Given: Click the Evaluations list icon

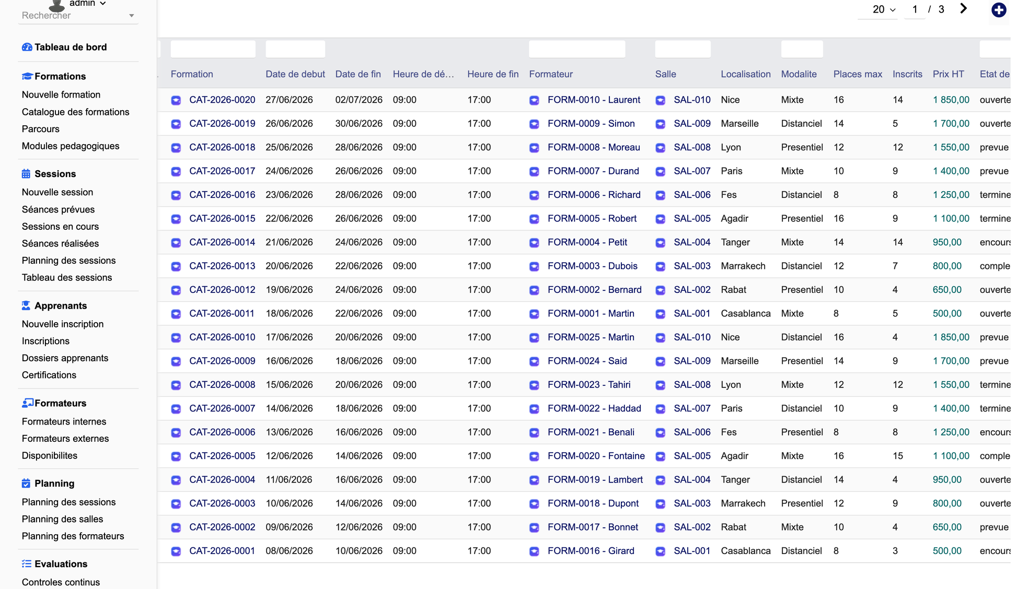Looking at the screenshot, I should click(26, 564).
